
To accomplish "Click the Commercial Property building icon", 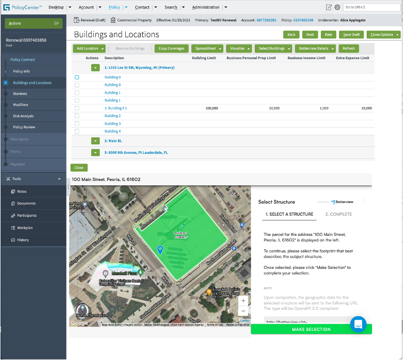I will 113,20.
